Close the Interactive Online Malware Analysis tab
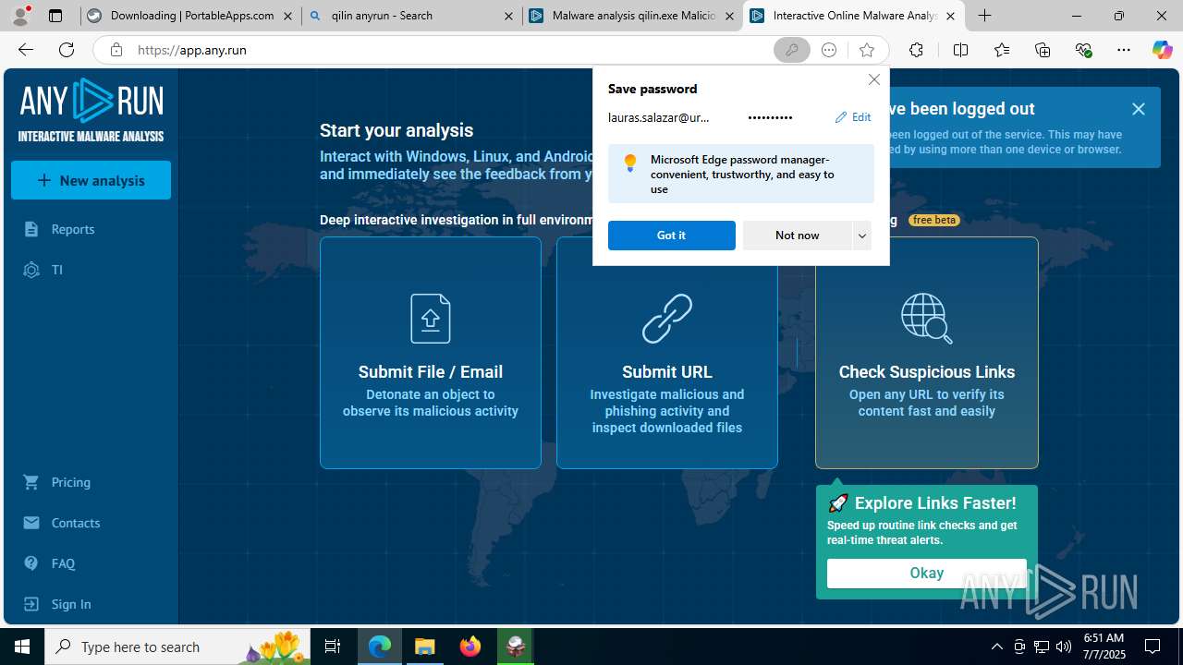Screen dimensions: 1183x665 (x=950, y=16)
